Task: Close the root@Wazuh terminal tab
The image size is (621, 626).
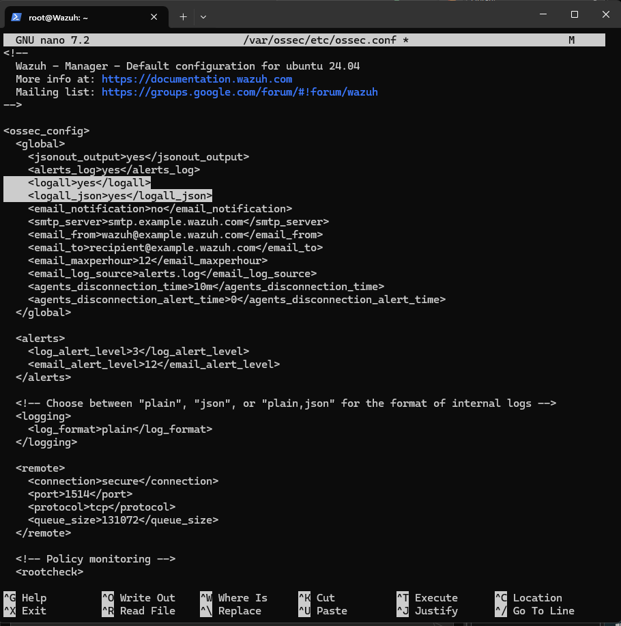Action: tap(154, 17)
